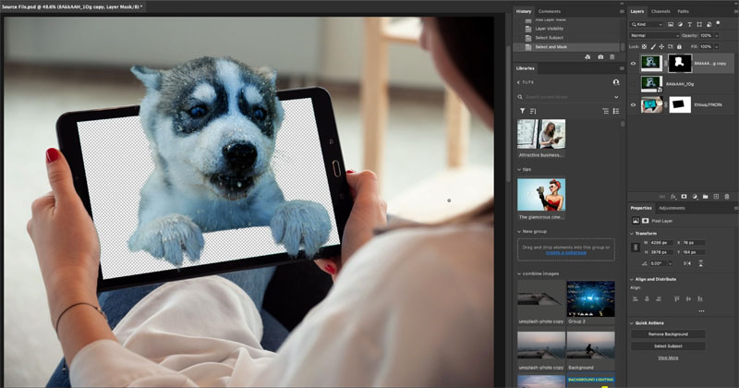Filter layers by pixel layers icon
739x388 pixels.
coord(671,25)
